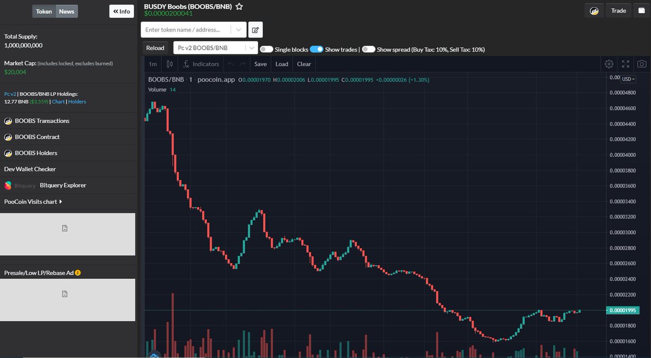The height and width of the screenshot is (358, 651).
Task: Click the upper ad placeholder in the sidebar
Action: click(x=67, y=234)
